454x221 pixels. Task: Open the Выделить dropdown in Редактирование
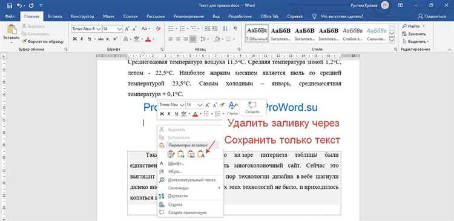click(416, 41)
